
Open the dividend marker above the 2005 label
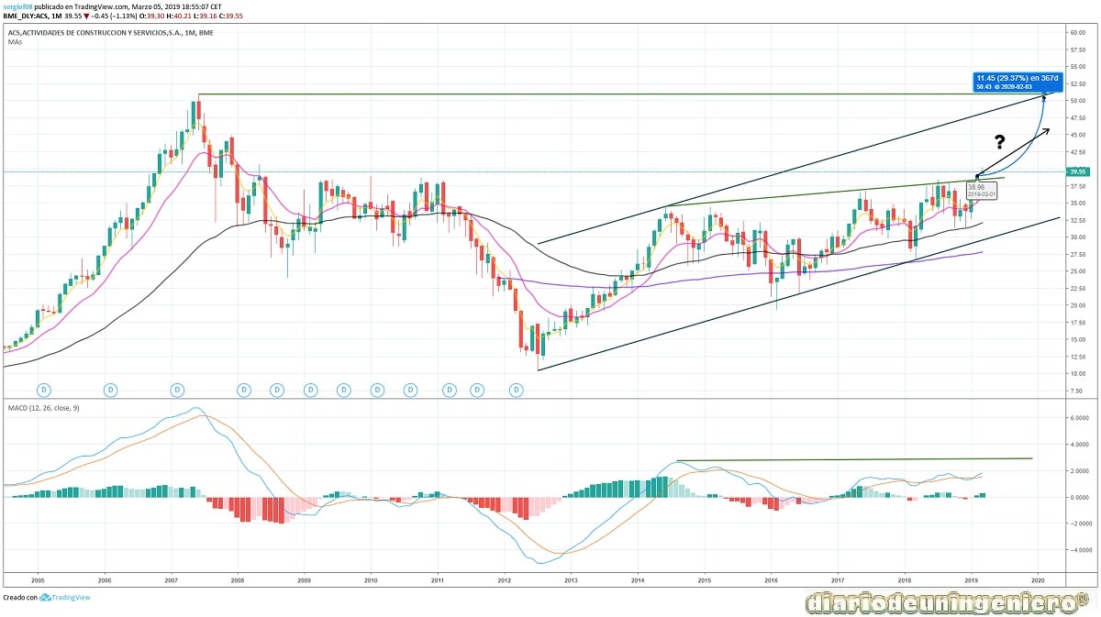(42, 390)
